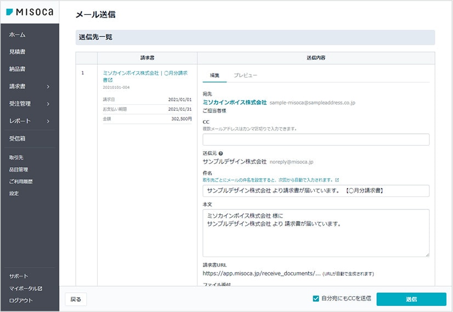Open サポート in sidebar
Screen dimensions: 453x312
click(19, 276)
